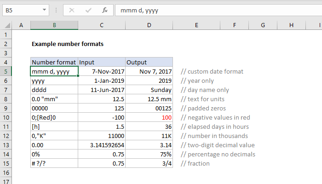Click the 'Output' header cell
Viewport: 322px width, 184px height.
coord(149,62)
